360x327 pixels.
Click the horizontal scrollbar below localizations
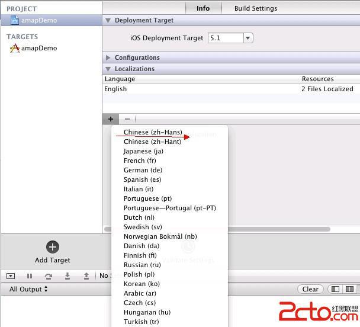(x=279, y=229)
